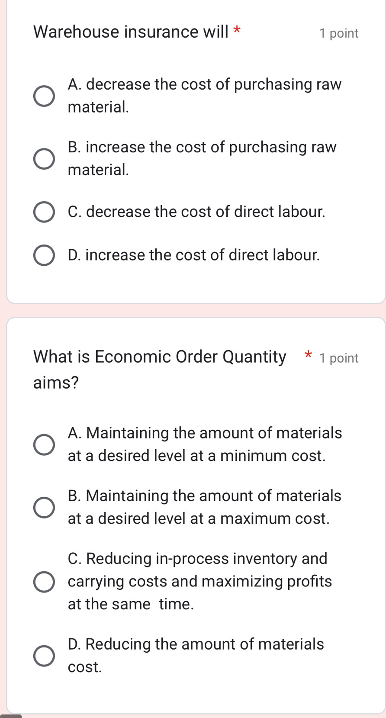Choose radio for EOQ option B, maximum cost
The image size is (386, 718).
tap(44, 507)
